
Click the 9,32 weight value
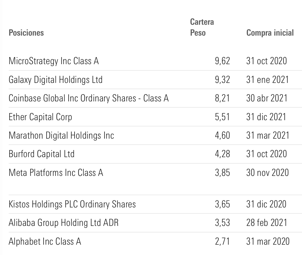222,80
